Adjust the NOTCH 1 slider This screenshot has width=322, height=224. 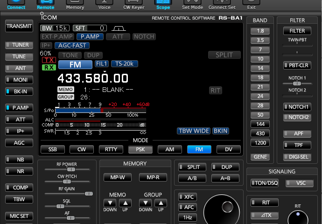pyautogui.click(x=297, y=84)
